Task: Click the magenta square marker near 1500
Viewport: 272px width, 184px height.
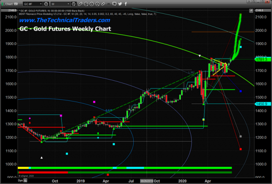Action: 94,102
